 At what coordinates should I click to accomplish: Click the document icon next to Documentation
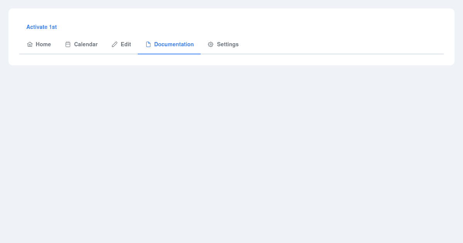148,44
